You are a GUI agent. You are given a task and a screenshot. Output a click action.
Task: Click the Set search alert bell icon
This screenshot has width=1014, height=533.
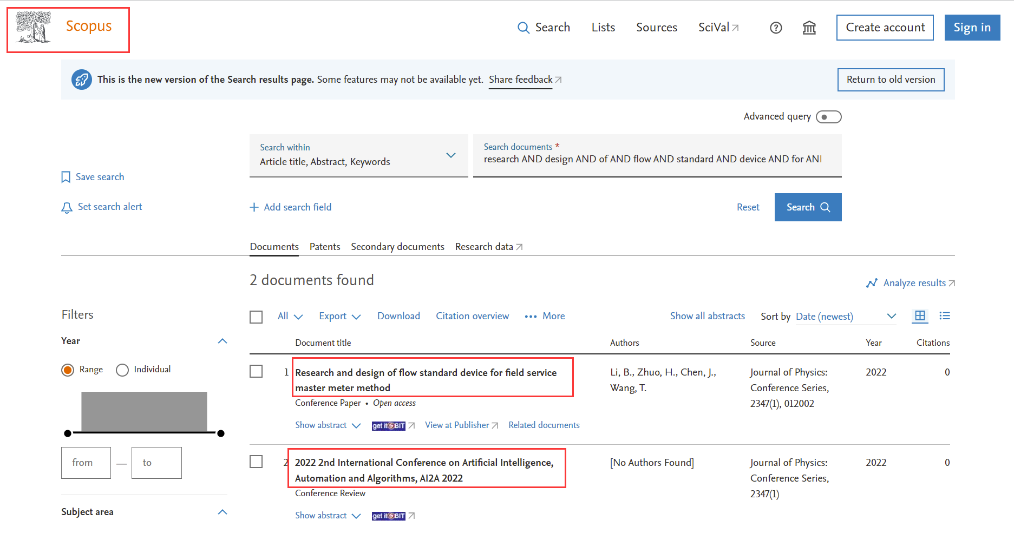tap(67, 207)
